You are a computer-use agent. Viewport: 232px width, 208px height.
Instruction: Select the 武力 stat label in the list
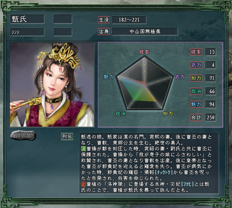pos(196,65)
